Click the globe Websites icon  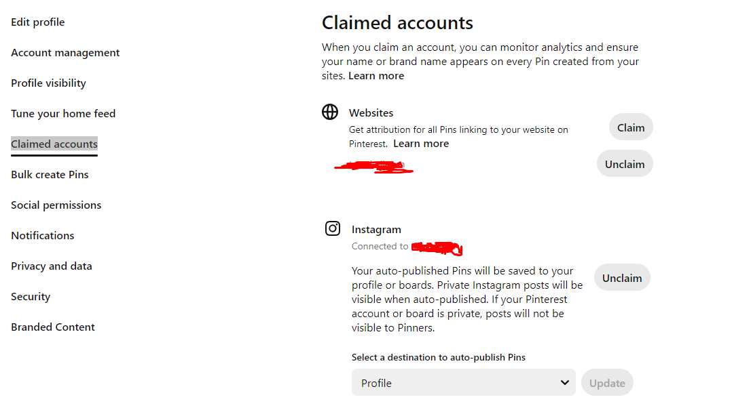[x=330, y=112]
